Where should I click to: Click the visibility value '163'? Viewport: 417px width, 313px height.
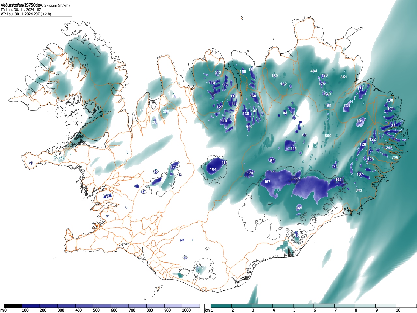coord(249,127)
